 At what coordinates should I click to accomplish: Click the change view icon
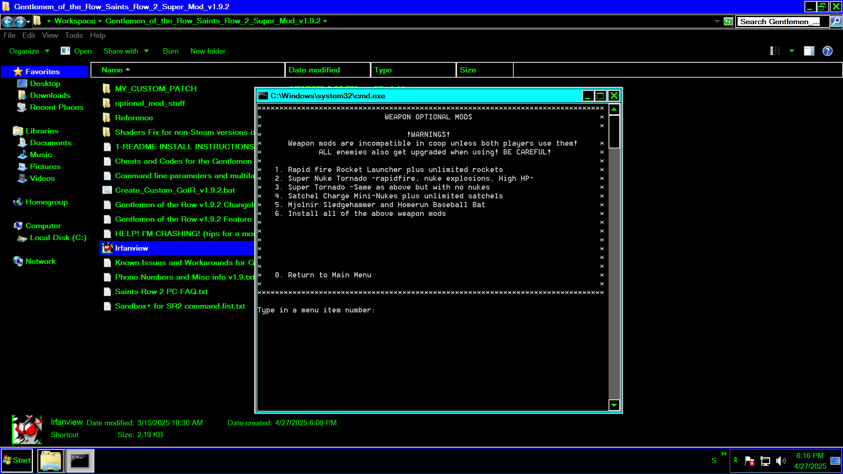click(x=775, y=51)
